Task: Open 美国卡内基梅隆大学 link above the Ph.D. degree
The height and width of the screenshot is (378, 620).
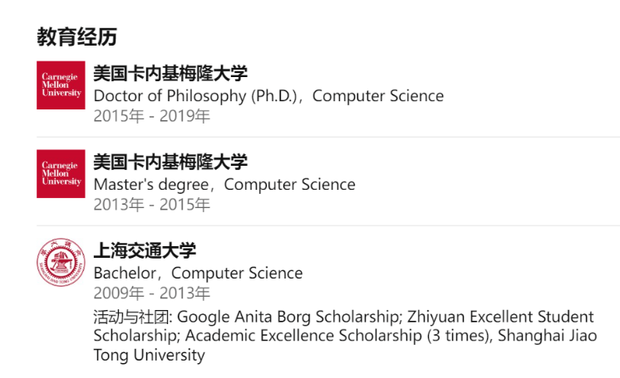Action: pos(170,74)
